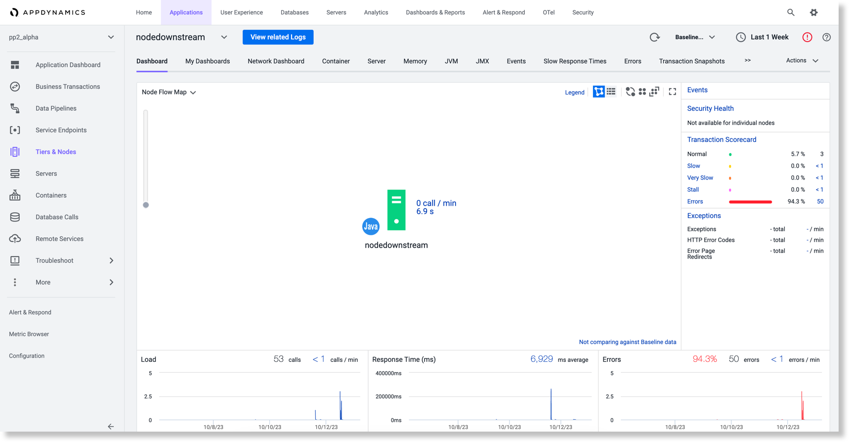Switch to the JVM tab
849x442 pixels.
(451, 61)
